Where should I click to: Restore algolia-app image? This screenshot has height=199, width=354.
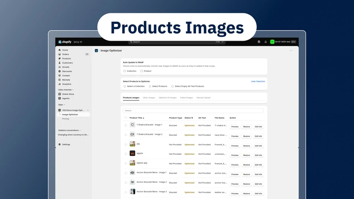click(x=246, y=165)
